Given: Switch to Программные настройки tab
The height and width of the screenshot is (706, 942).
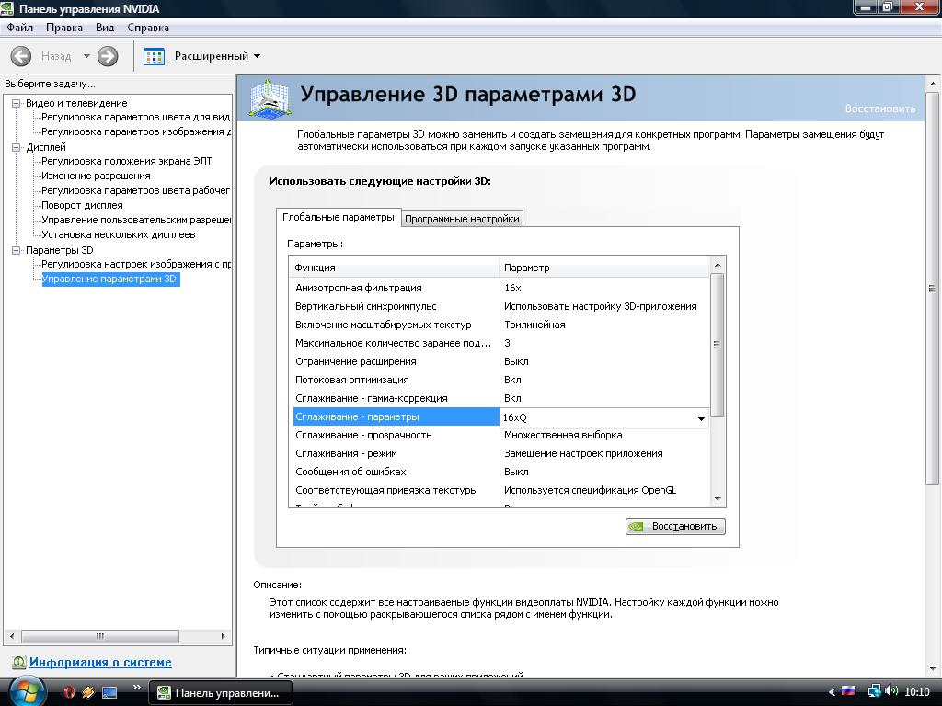Looking at the screenshot, I should point(462,219).
